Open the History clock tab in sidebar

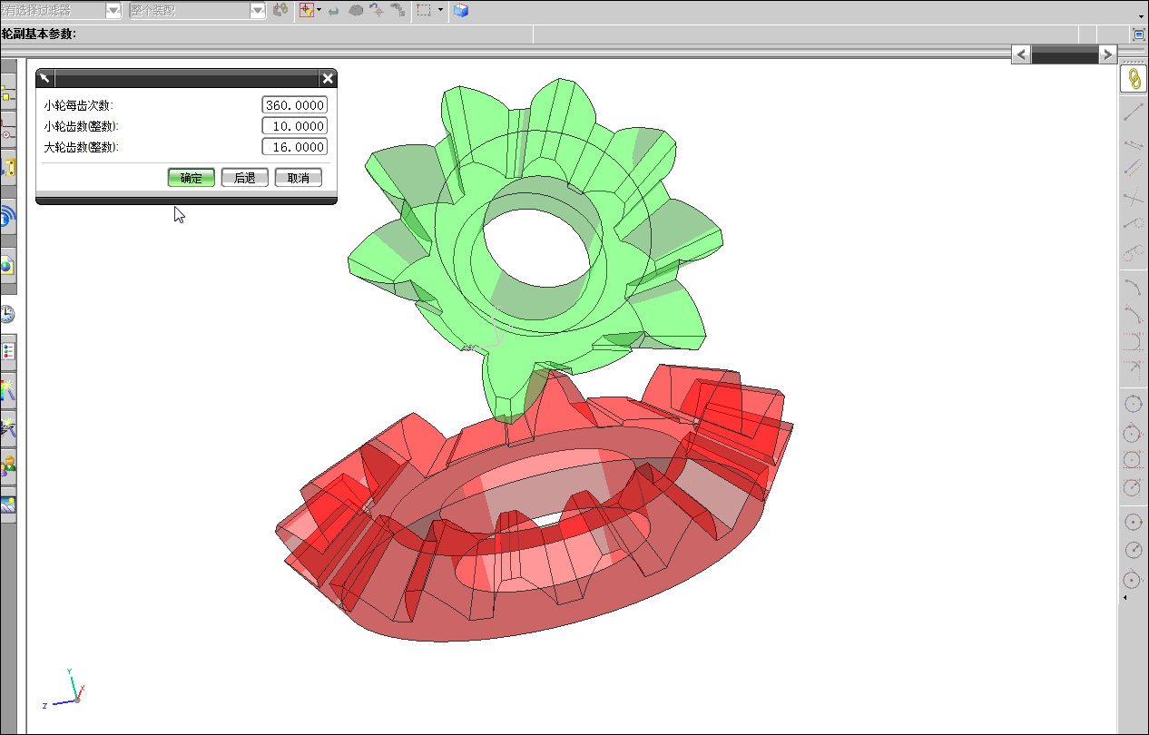coord(7,314)
